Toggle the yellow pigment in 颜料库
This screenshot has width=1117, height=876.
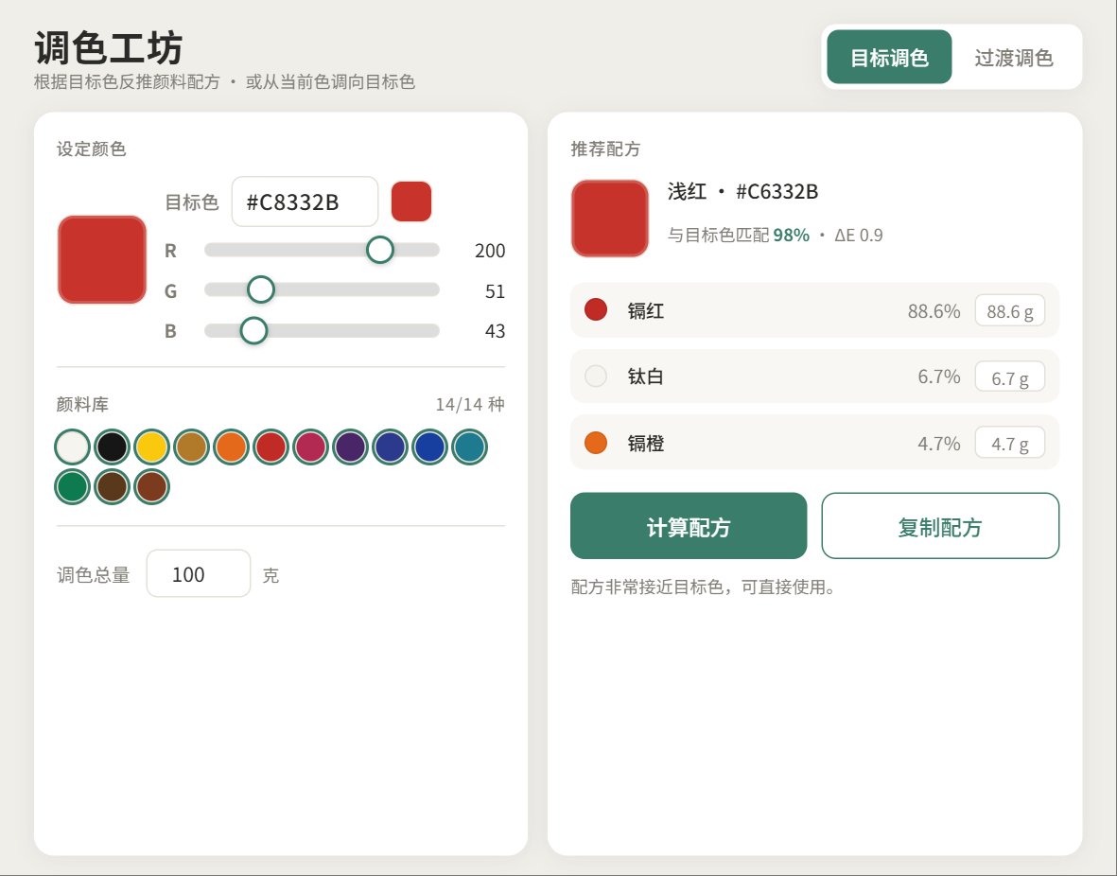tap(151, 447)
